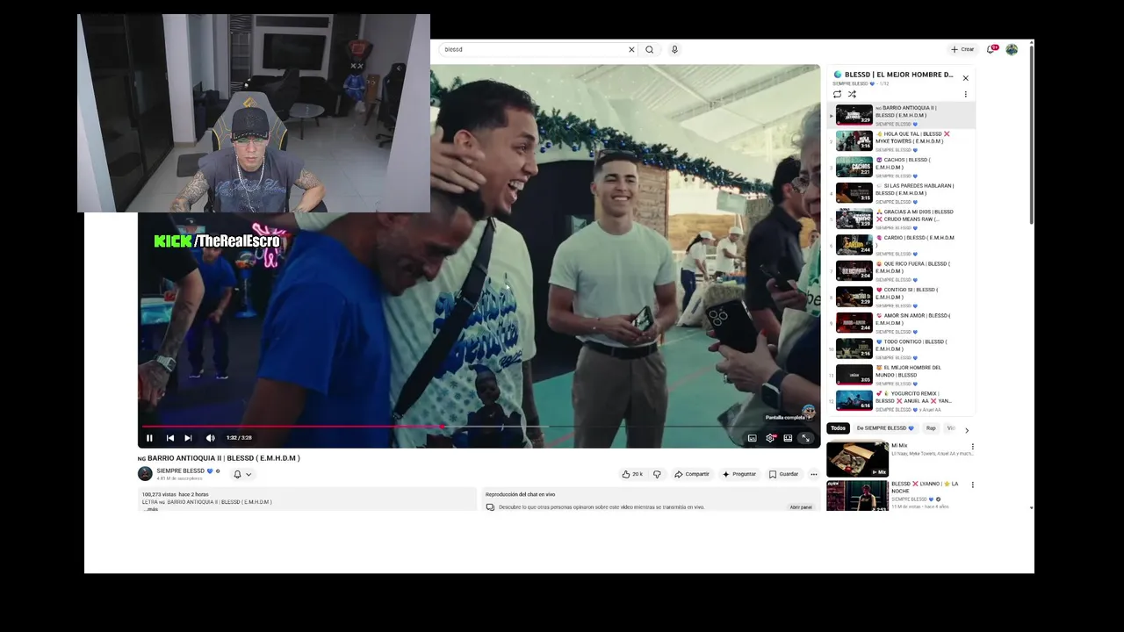Viewport: 1124px width, 632px height.
Task: Open the notification bell dropdown for channel
Action: point(241,474)
